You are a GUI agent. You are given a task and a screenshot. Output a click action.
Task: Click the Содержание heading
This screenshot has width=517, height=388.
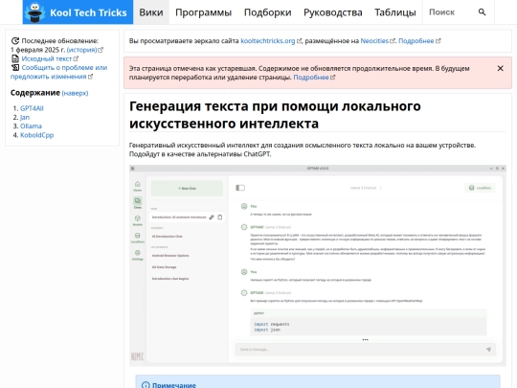[x=35, y=93]
